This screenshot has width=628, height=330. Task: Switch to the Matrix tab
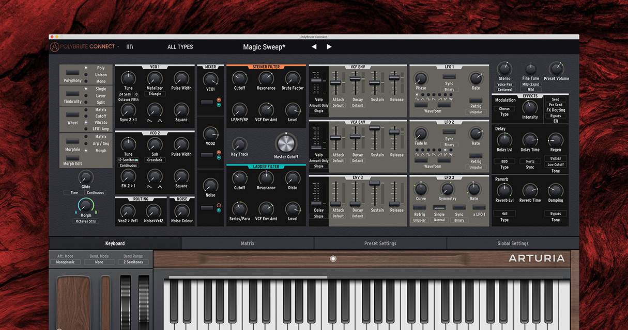coord(248,243)
